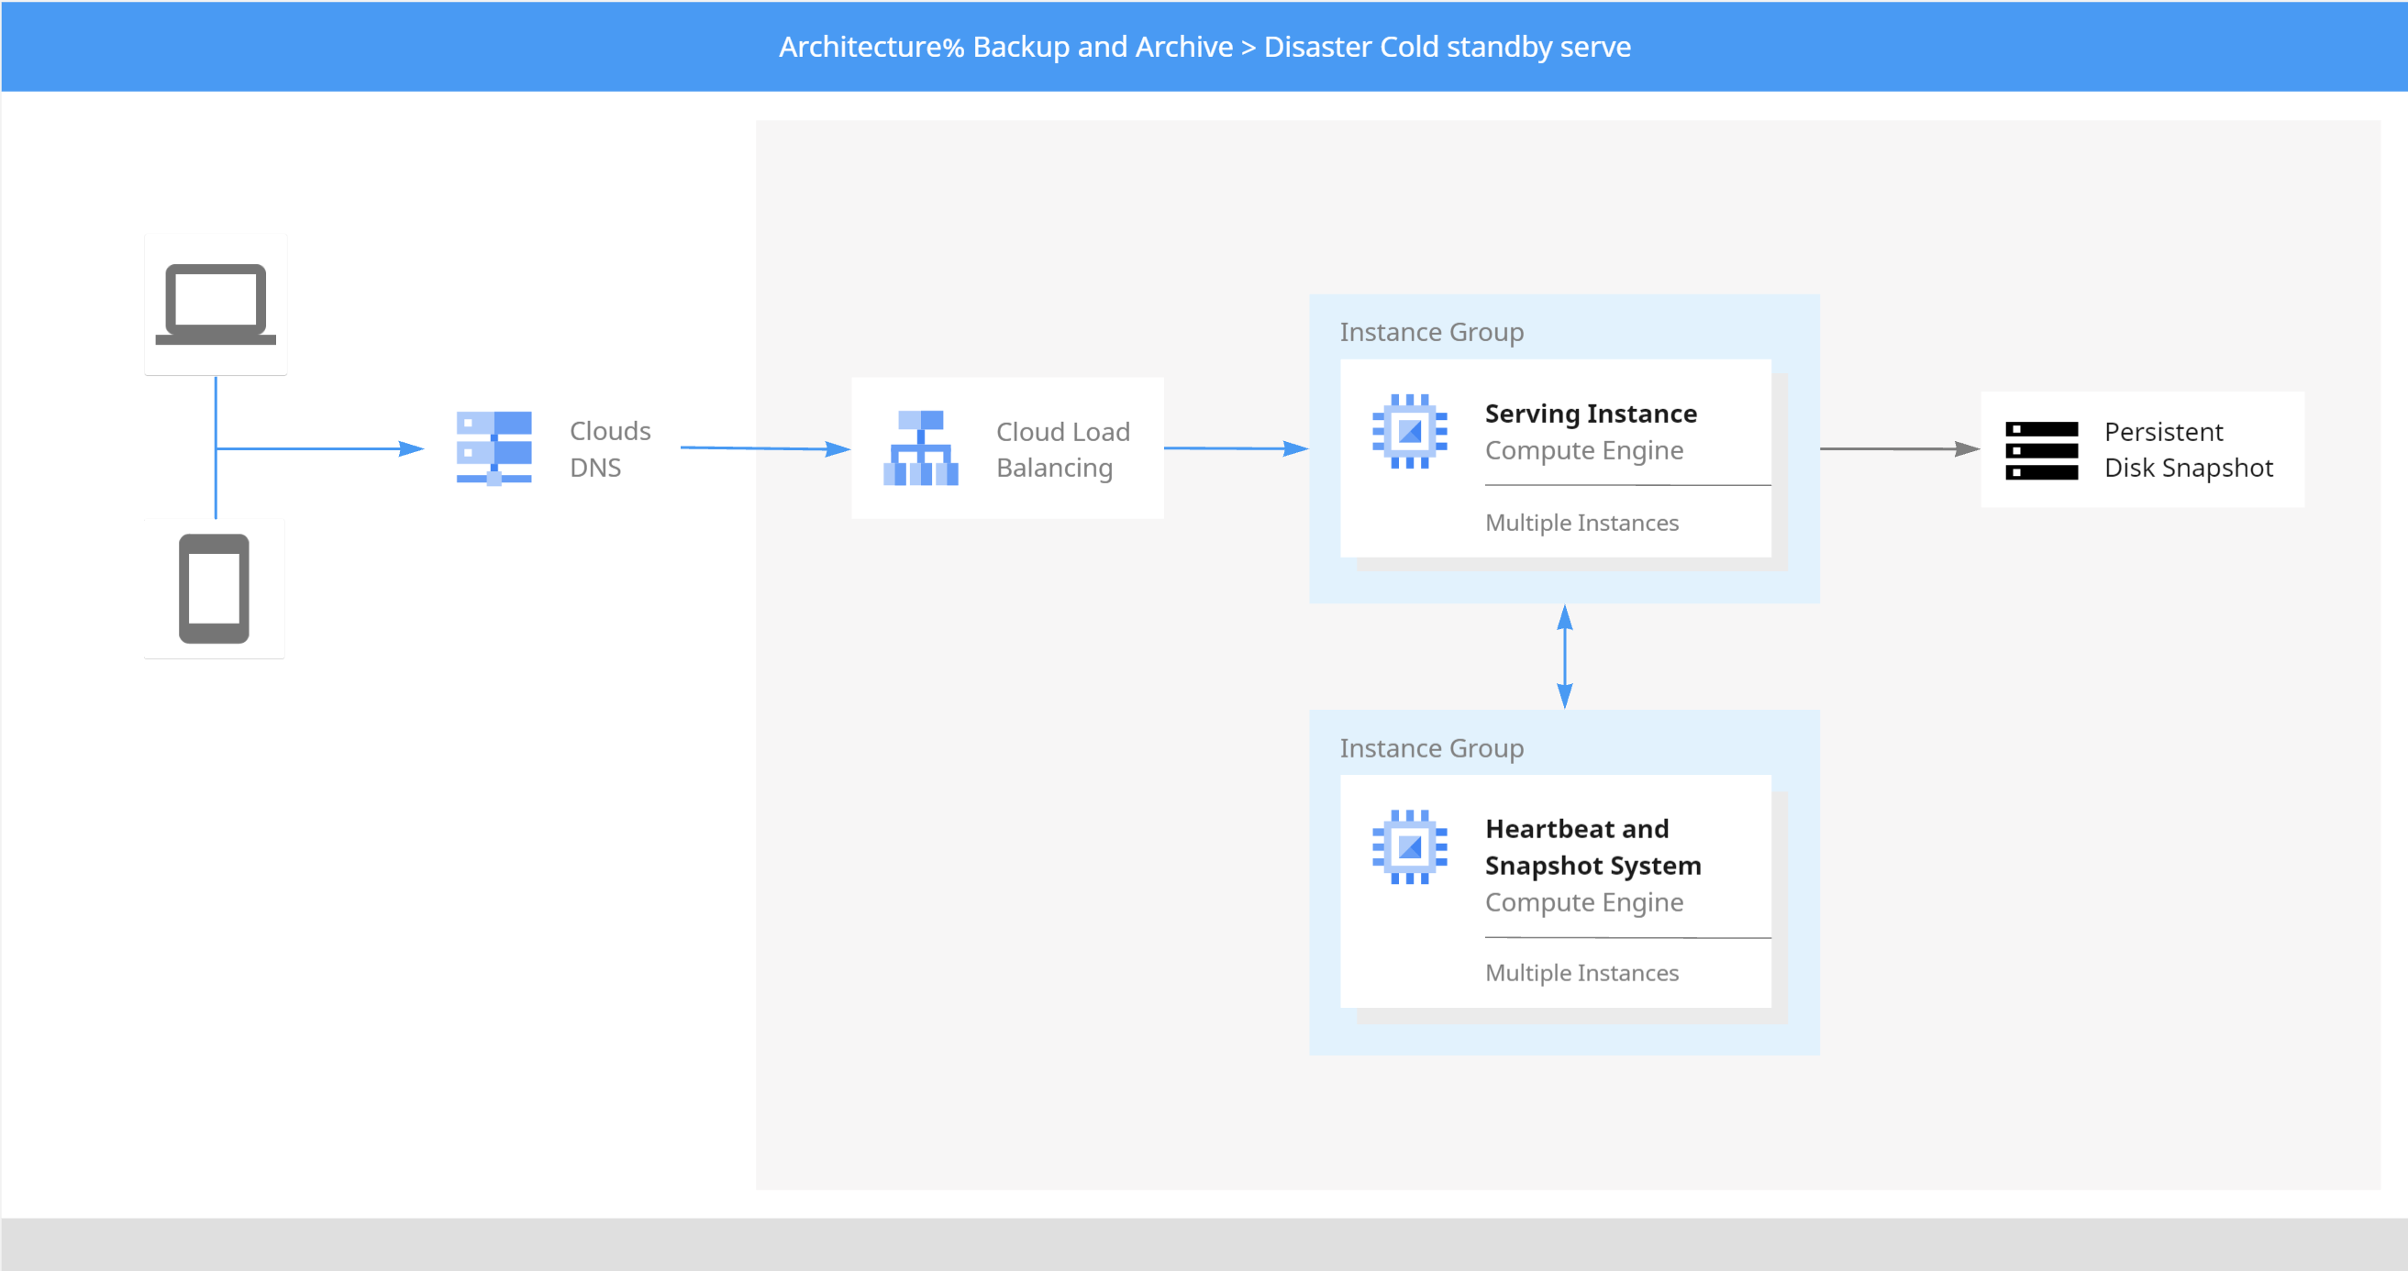This screenshot has width=2408, height=1271.
Task: Toggle the Multiple Instances label under Serving Instance
Action: (1582, 523)
